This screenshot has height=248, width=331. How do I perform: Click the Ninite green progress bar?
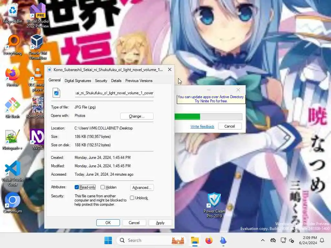point(187,116)
